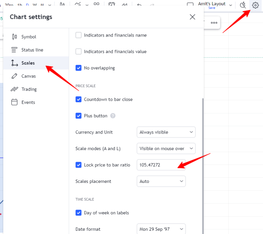The height and width of the screenshot is (234, 263).
Task: Uncheck the No overlapping checkbox
Action: pyautogui.click(x=78, y=68)
